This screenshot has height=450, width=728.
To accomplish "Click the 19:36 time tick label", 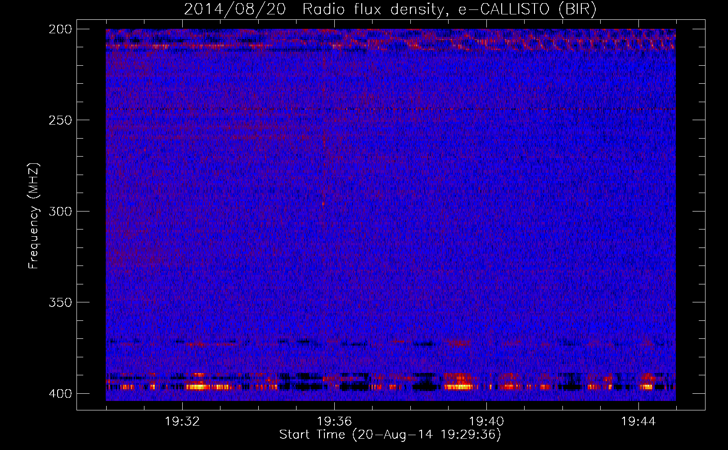I will (334, 421).
